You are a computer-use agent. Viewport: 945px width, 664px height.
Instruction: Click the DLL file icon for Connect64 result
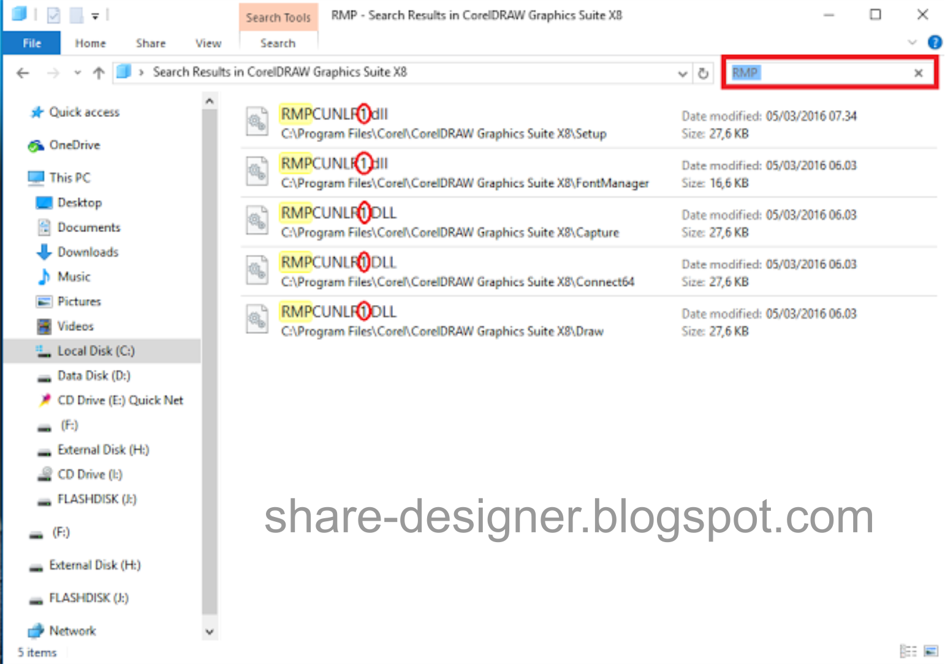point(257,270)
